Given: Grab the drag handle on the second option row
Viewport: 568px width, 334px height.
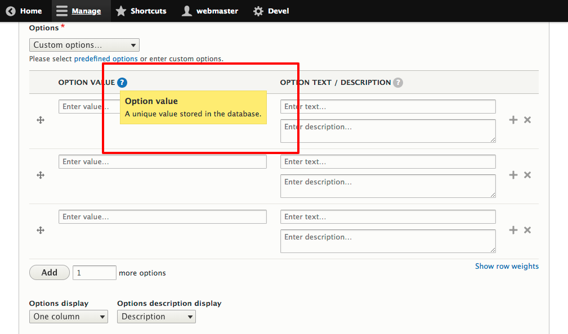Looking at the screenshot, I should coord(41,175).
